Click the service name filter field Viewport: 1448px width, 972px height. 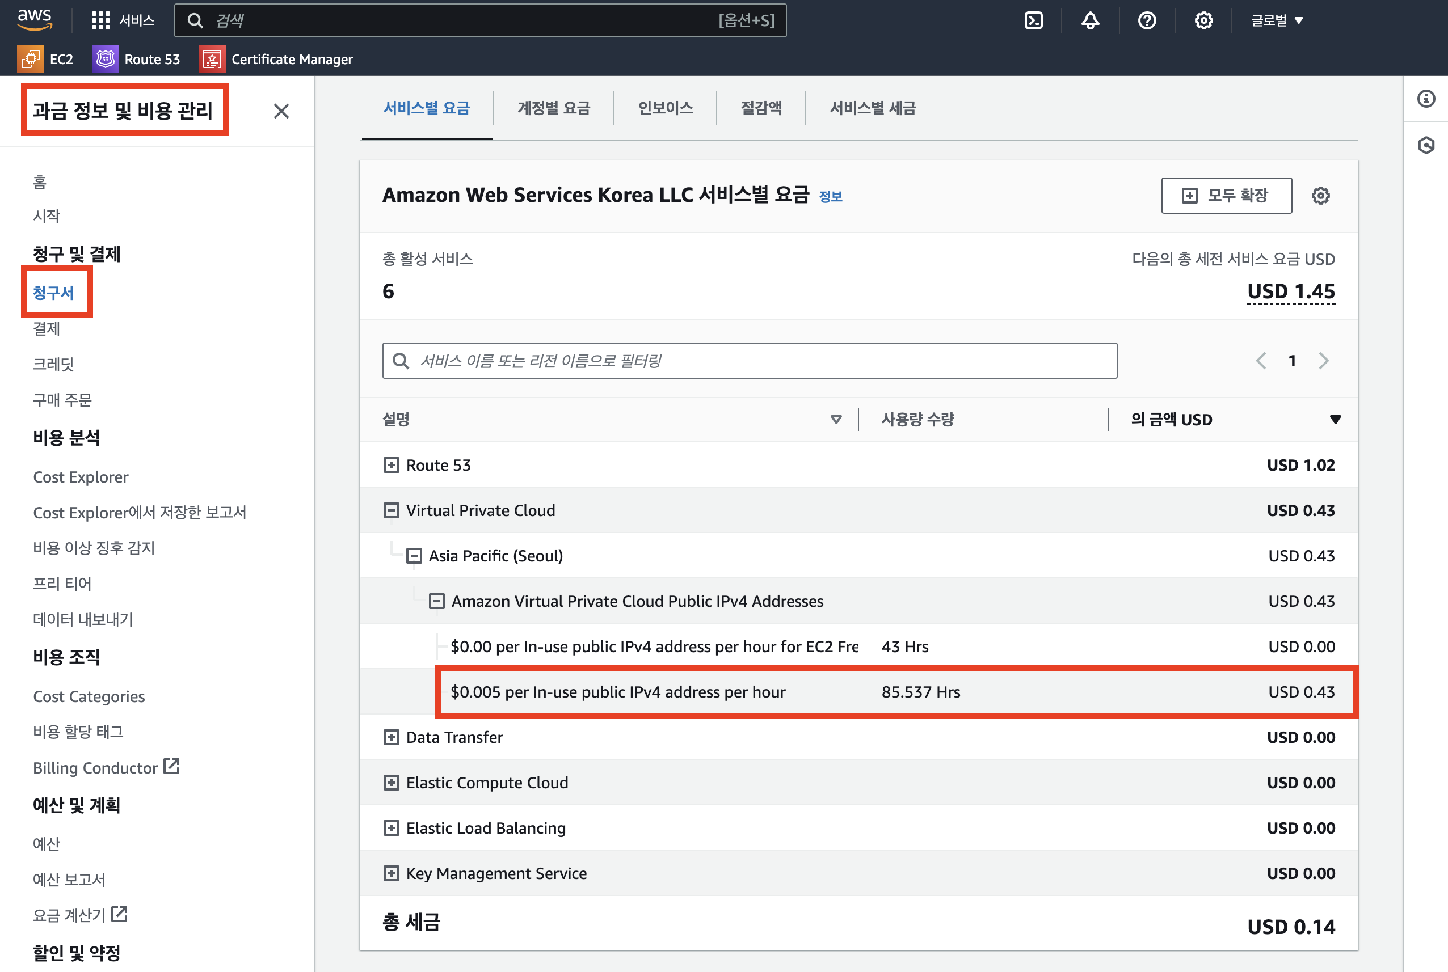click(x=750, y=361)
